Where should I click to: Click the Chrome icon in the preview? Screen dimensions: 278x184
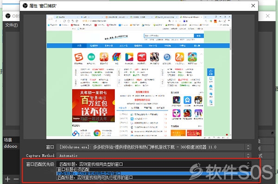pyautogui.click(x=97, y=133)
